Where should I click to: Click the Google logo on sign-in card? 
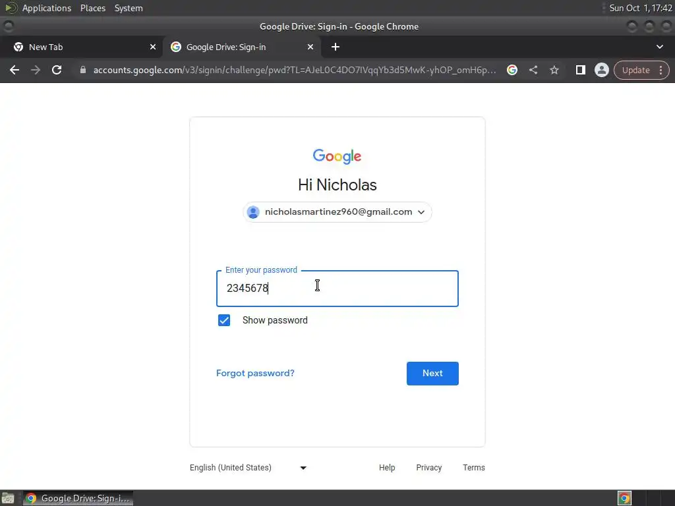tap(337, 157)
